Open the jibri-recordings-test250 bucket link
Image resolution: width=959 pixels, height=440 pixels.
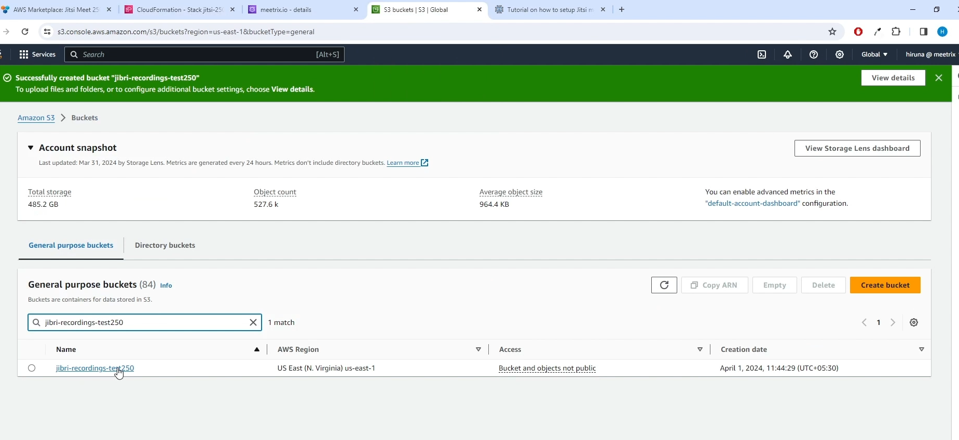point(95,368)
